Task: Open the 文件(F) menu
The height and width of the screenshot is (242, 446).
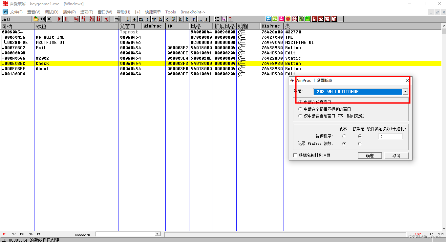Action: click(16, 12)
